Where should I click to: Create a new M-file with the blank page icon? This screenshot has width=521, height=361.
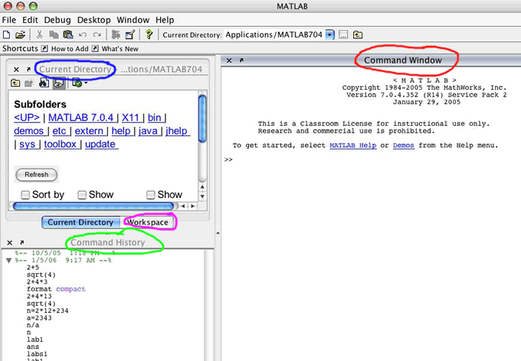point(6,34)
